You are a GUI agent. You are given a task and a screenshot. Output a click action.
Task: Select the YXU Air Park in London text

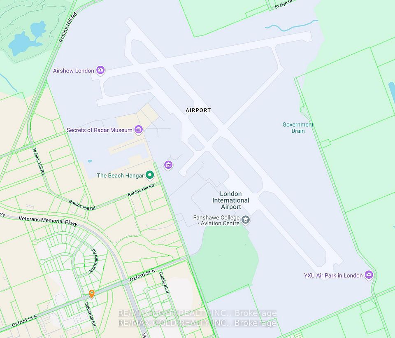333,275
